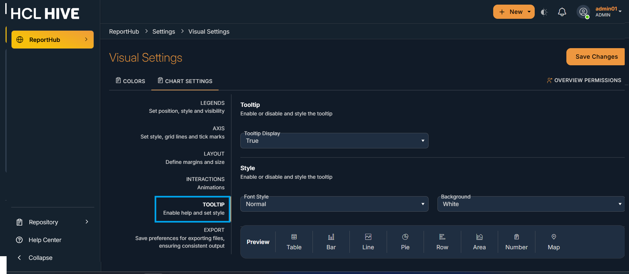Toggle the dark/light theme icon
Image resolution: width=629 pixels, height=274 pixels.
(x=544, y=12)
